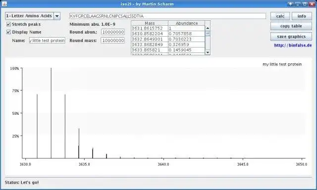Click the save graphics button
Screen dimensions: 317x190
(x=291, y=37)
